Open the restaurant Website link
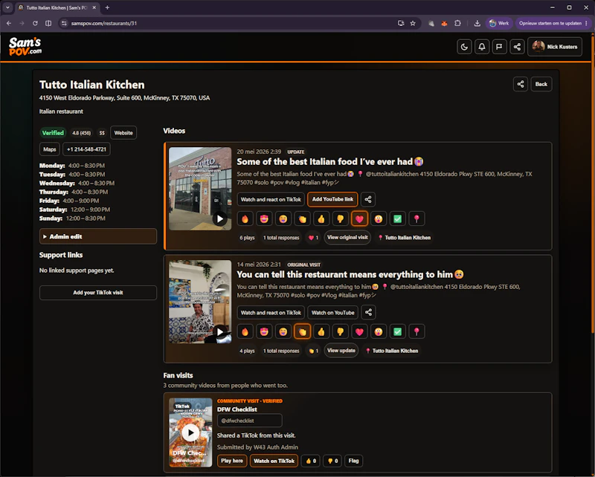 [123, 133]
